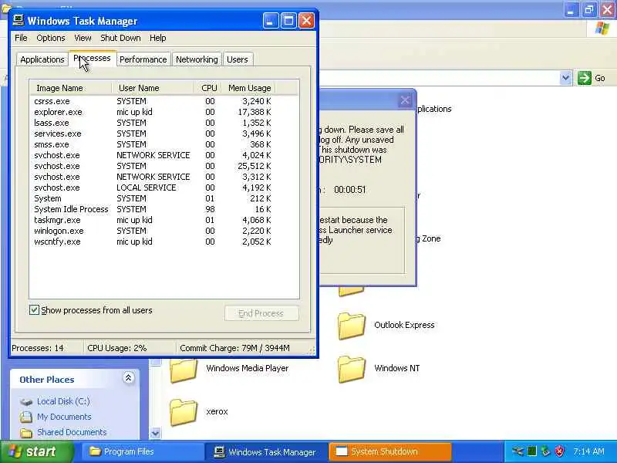Image resolution: width=617 pixels, height=463 pixels.
Task: Select the Processes tab
Action: (x=92, y=59)
